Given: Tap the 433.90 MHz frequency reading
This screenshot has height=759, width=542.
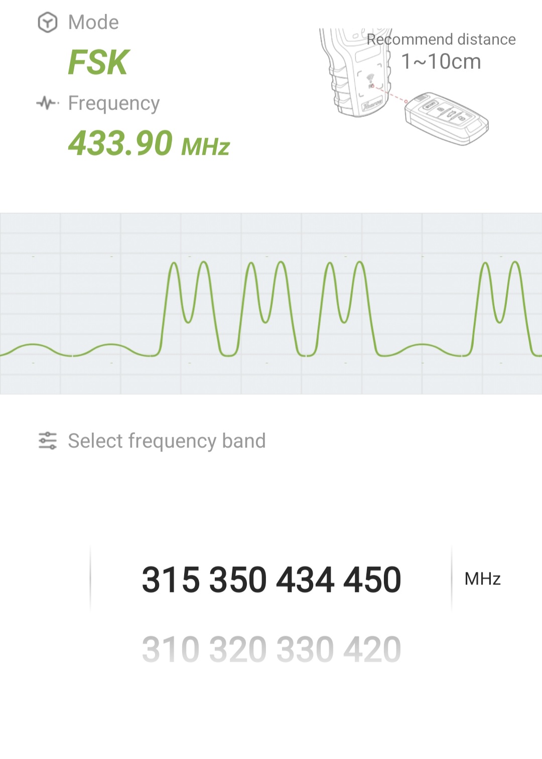Looking at the screenshot, I should pyautogui.click(x=149, y=144).
